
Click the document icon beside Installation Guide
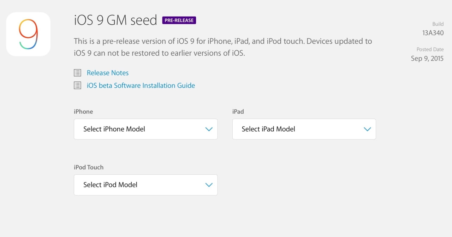(77, 85)
